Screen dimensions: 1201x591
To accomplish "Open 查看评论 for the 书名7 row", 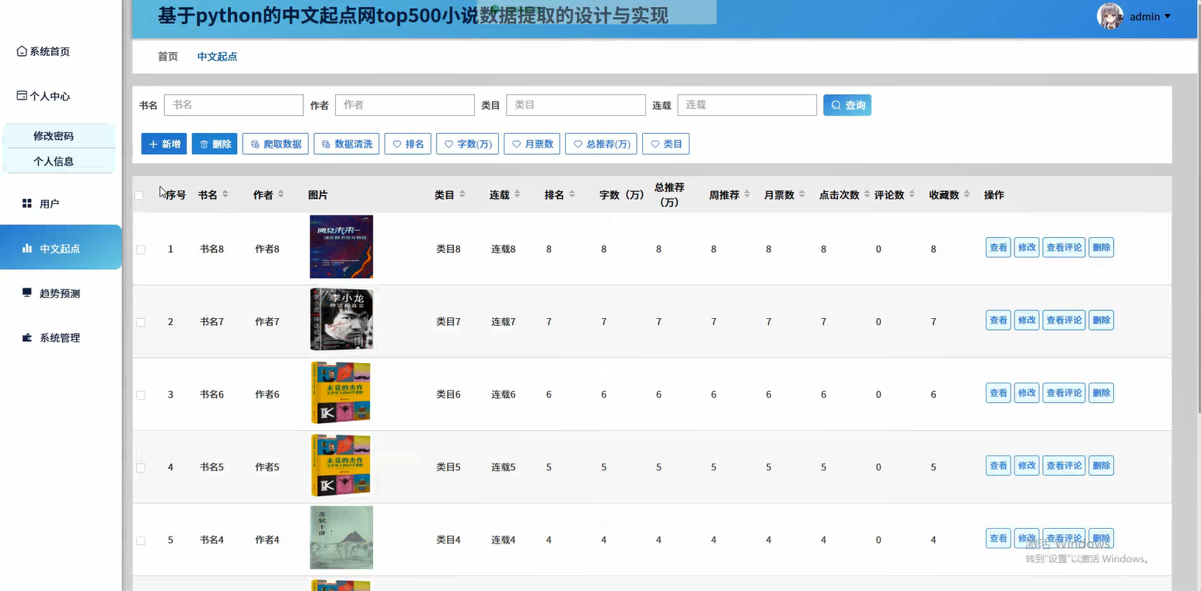I will 1063,320.
